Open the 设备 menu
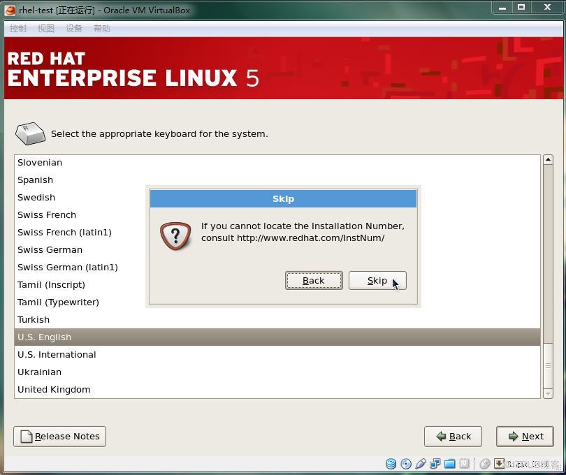This screenshot has height=475, width=566. click(x=74, y=28)
